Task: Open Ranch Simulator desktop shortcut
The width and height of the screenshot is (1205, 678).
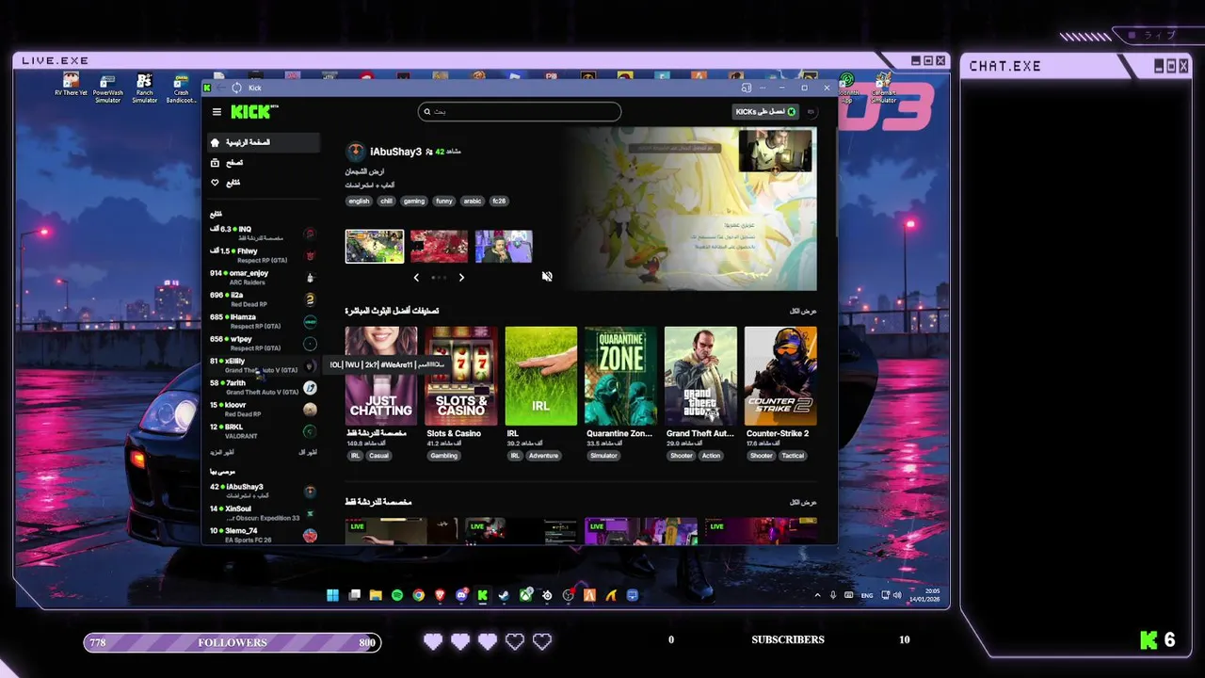Action: tap(144, 89)
